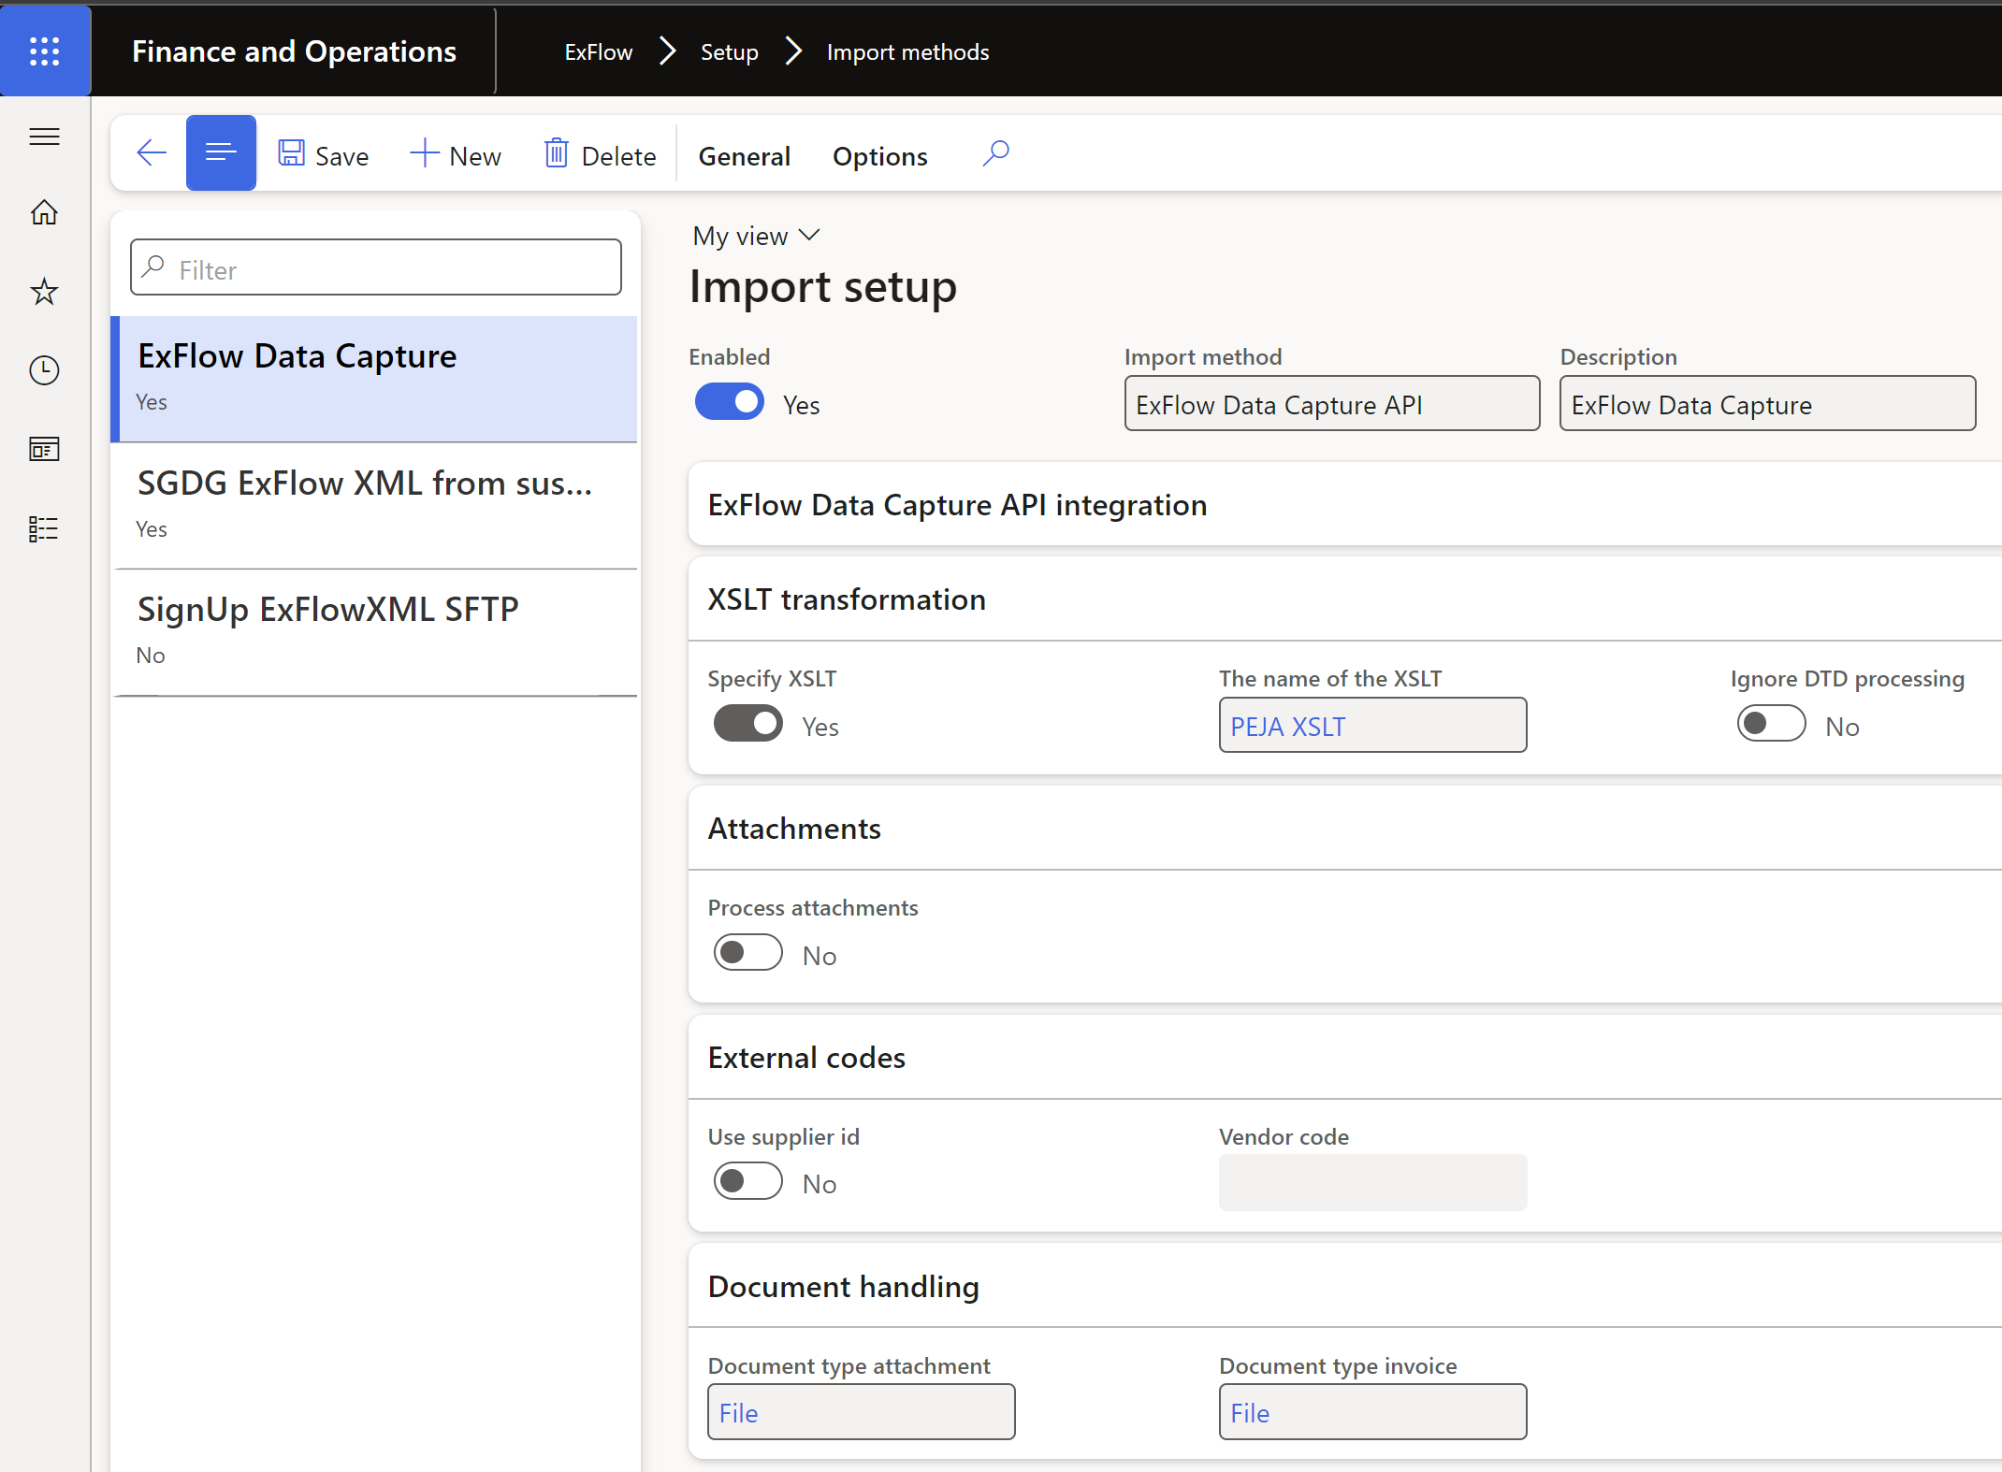Click the Vendor code field

pos(1372,1183)
